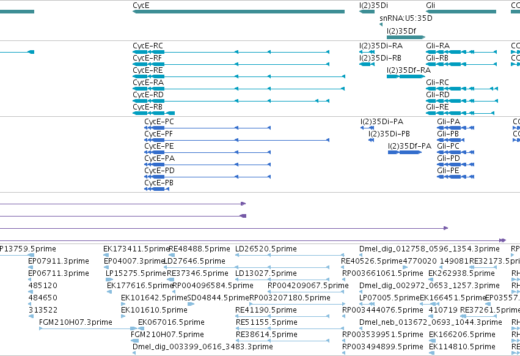Select FGM210H07.5prime label

click(167, 335)
